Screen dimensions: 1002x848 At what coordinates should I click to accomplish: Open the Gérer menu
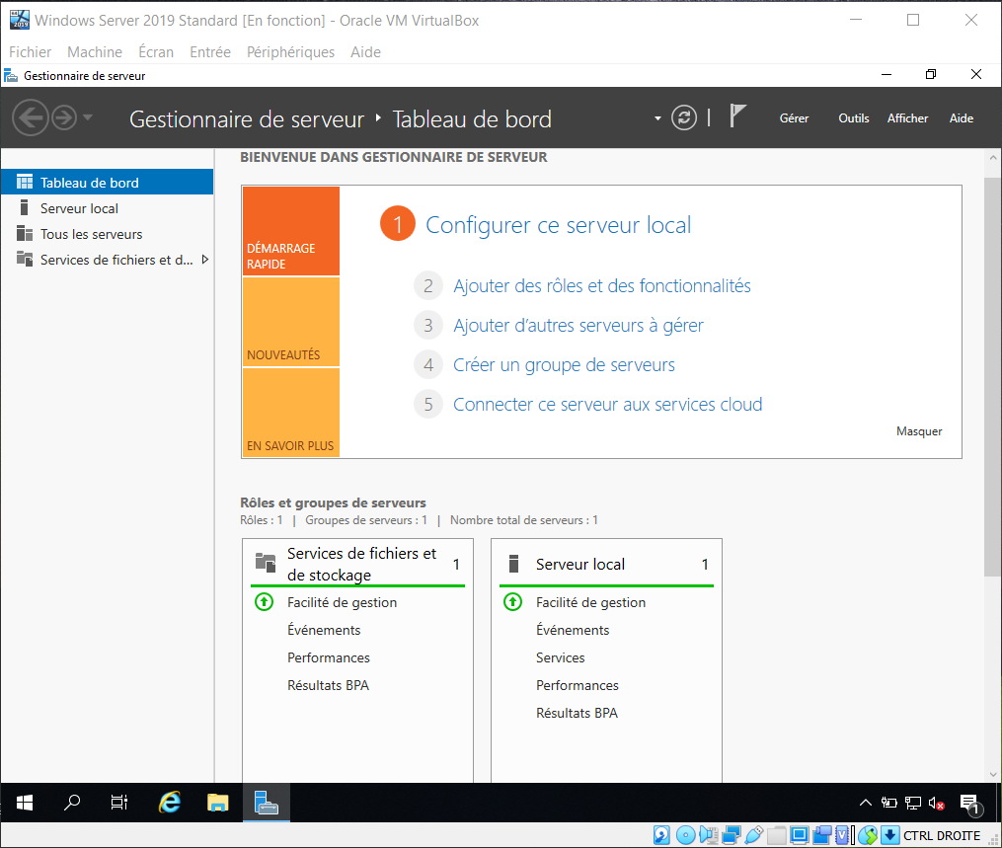pos(794,117)
